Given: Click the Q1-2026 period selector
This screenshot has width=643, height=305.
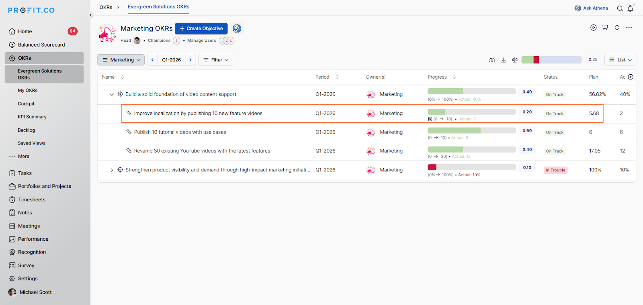Looking at the screenshot, I should coord(172,60).
